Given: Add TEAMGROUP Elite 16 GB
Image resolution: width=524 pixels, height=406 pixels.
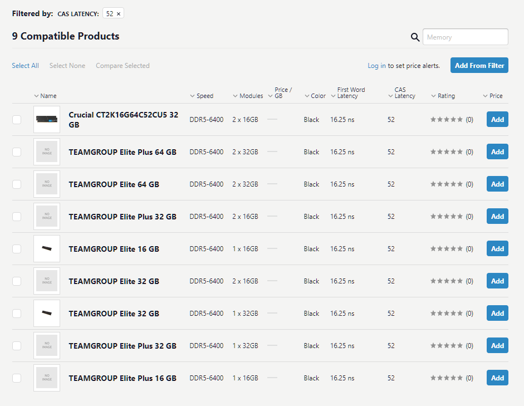Looking at the screenshot, I should click(x=497, y=248).
